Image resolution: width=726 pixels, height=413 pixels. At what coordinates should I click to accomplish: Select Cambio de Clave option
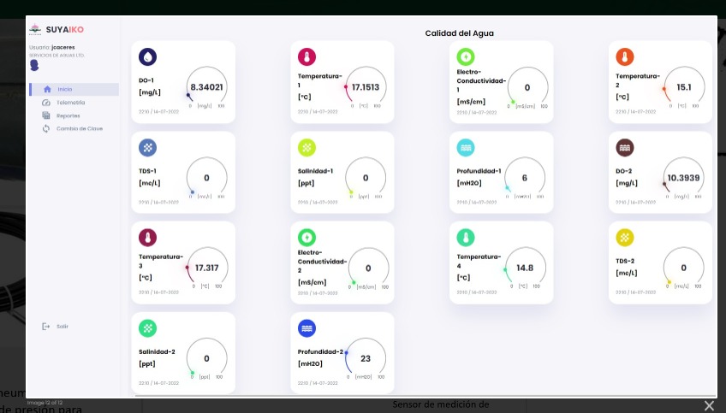pyautogui.click(x=79, y=128)
